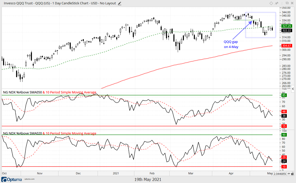Select the 'NG NDX %Above SMA020' indicator label
This screenshot has height=183, width=296.
click(x=22, y=133)
